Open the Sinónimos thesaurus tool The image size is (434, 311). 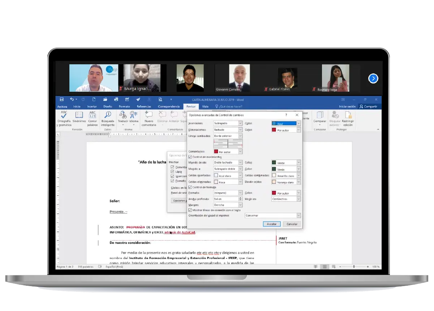79,115
